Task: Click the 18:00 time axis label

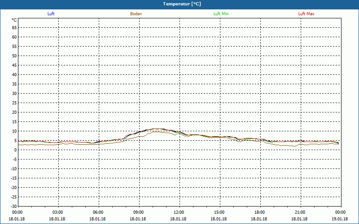Action: 259,212
